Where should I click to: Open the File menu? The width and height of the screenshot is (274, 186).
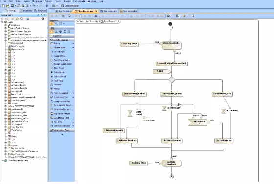click(x=4, y=1)
